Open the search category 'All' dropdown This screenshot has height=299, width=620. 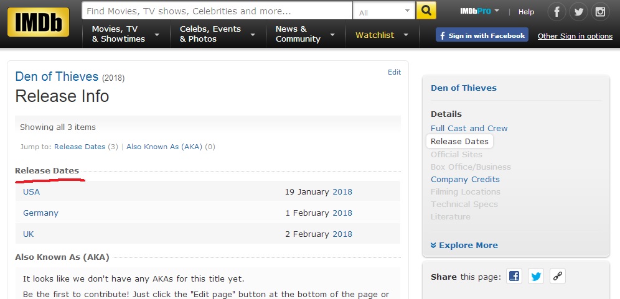tap(384, 12)
